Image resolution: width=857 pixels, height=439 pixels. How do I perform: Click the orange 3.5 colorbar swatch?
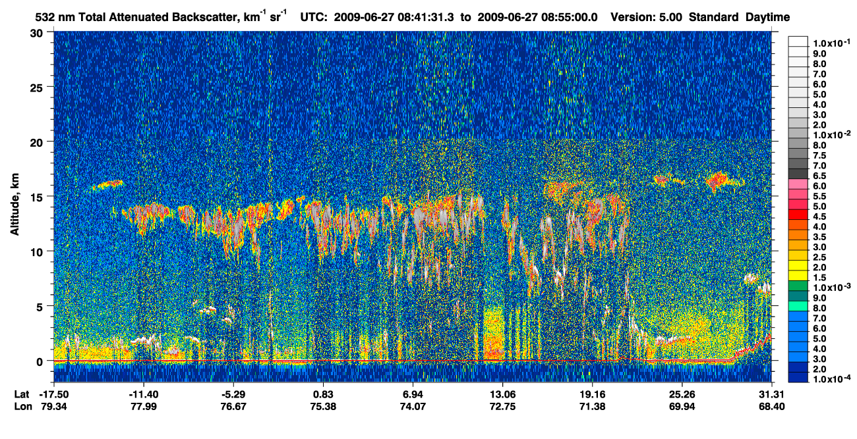pyautogui.click(x=798, y=235)
